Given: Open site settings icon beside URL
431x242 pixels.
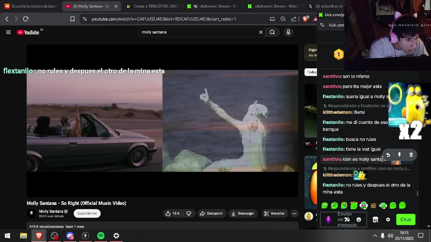Looking at the screenshot, I should (85, 19).
